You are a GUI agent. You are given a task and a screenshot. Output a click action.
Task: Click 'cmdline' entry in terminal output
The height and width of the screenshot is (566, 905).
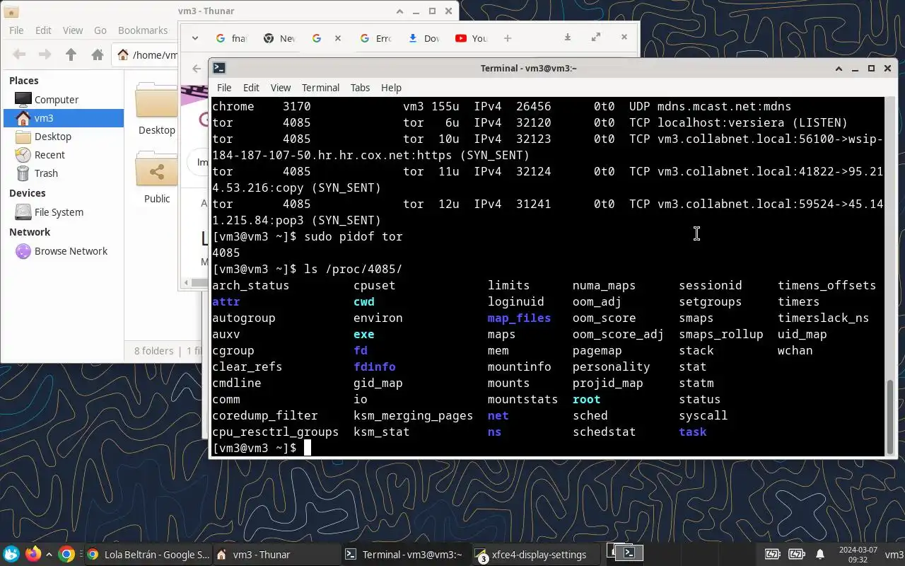[236, 383]
